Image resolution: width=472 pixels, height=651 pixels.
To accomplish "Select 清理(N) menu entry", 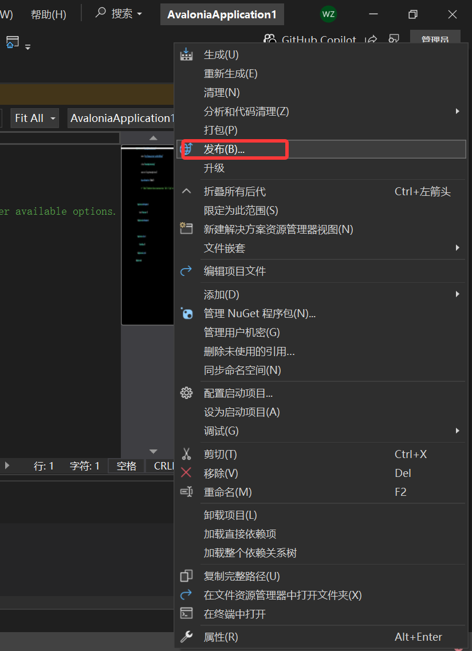I will click(321, 92).
